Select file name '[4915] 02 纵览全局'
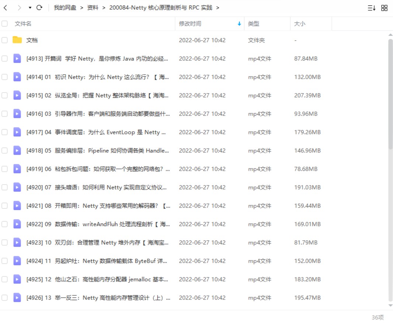393x323 pixels. tap(97, 95)
